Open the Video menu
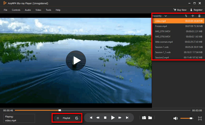Viewport: 205px width, 125px height. [x=38, y=10]
